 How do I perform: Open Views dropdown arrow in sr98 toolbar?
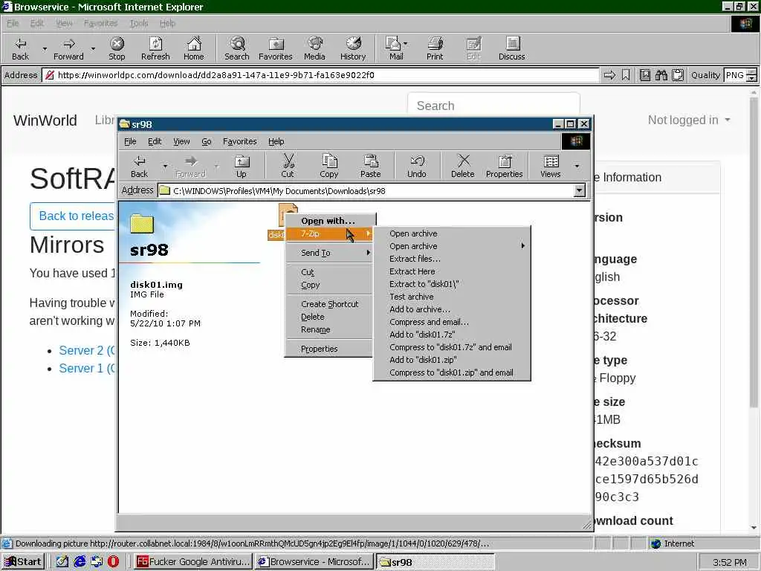577,167
